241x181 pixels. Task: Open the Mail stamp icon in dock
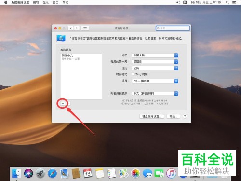pos(64,174)
